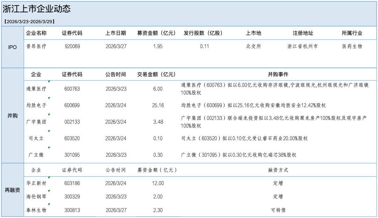378x218 pixels.
Task: Click the 企业名称 column header
Action: coord(36,33)
